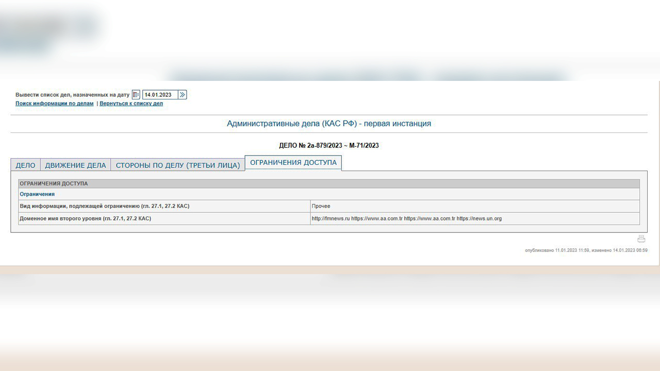Click the 'Вид информации, подлежащей ограничению' label cell
Screen dimensions: 660x371
click(104, 206)
